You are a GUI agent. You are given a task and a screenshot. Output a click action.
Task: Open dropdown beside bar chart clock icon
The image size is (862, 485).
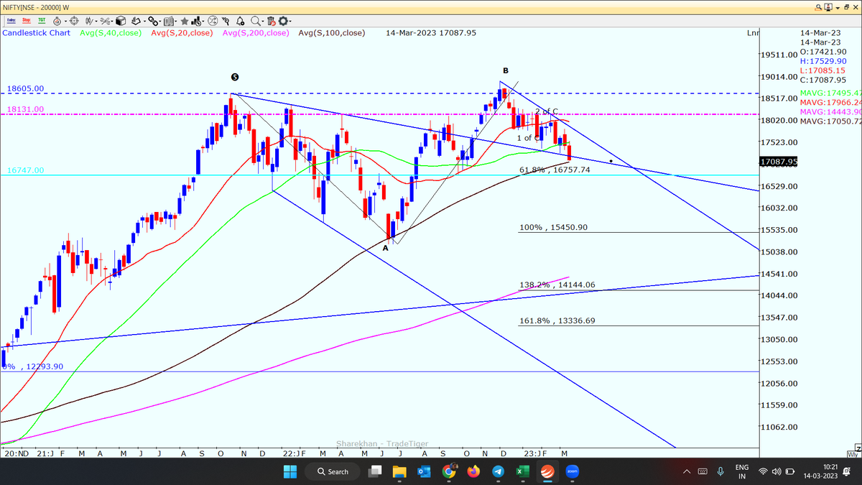pos(203,22)
